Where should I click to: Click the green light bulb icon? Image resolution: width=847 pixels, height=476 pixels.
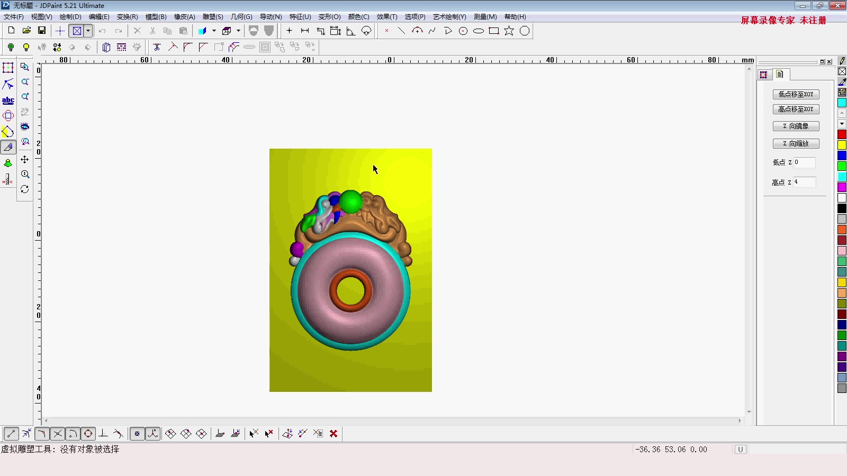coord(11,47)
